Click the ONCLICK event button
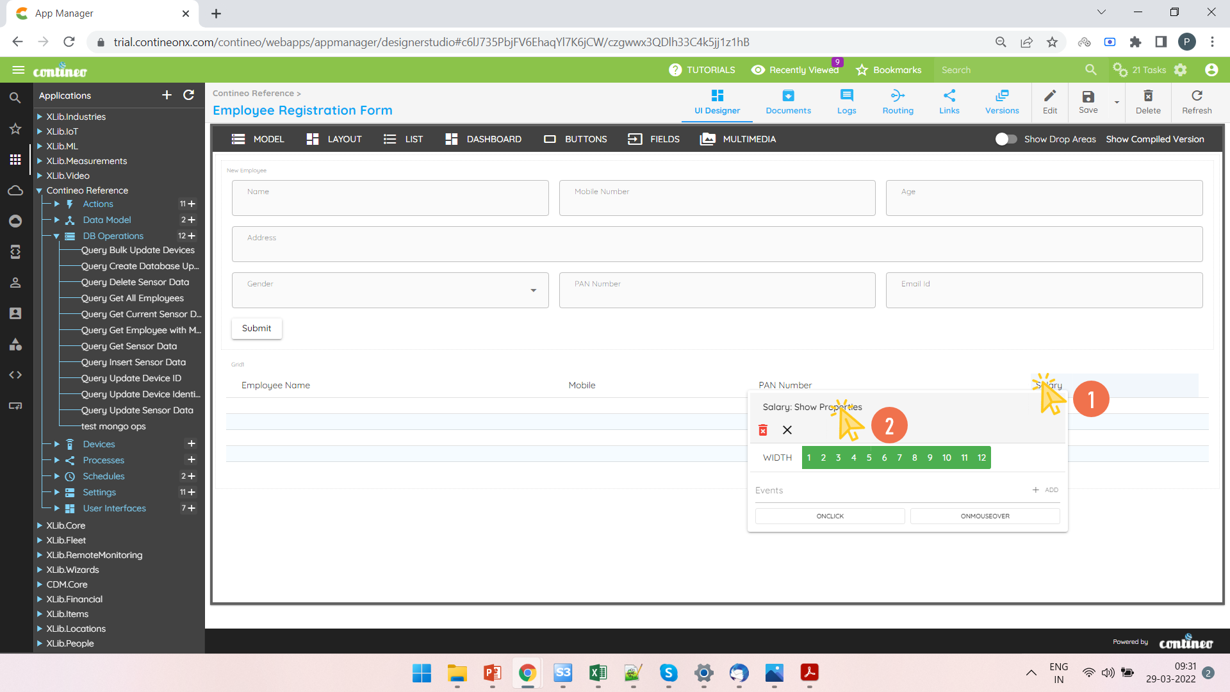This screenshot has width=1230, height=692. coord(830,516)
